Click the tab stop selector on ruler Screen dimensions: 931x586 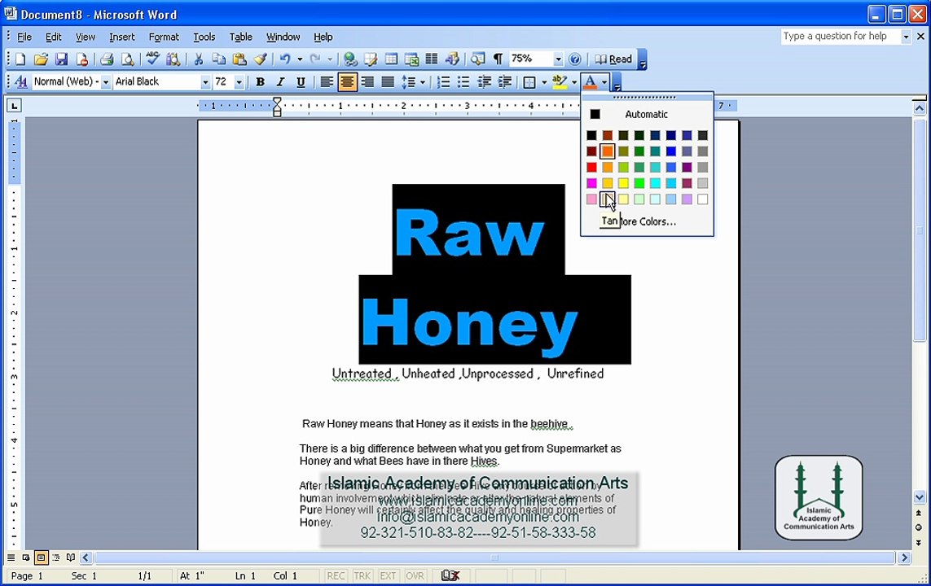(x=14, y=106)
